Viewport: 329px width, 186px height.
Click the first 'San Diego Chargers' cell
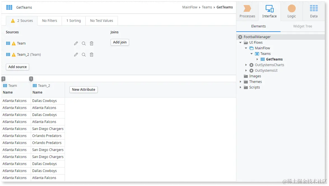(x=48, y=129)
